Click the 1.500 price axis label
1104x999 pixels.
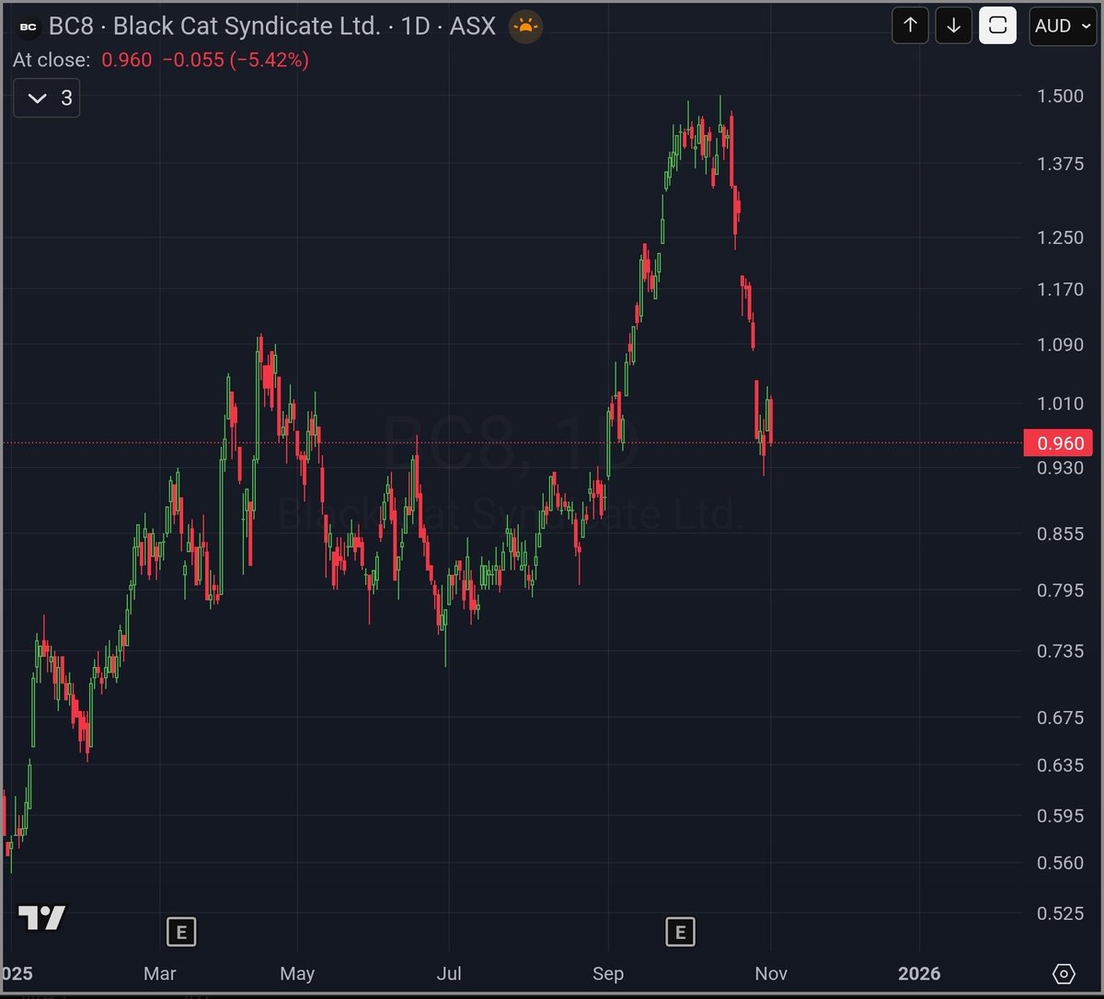point(1060,97)
